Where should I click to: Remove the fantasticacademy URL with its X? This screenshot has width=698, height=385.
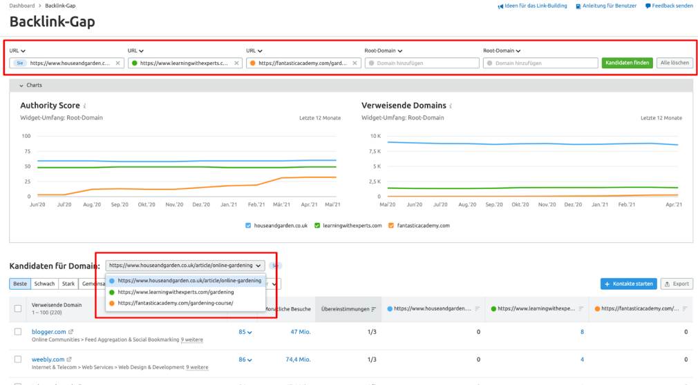pyautogui.click(x=355, y=63)
